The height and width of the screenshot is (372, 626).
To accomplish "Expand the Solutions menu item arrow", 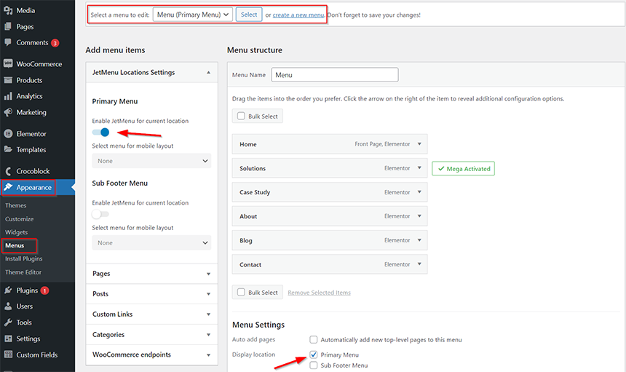I will point(419,168).
